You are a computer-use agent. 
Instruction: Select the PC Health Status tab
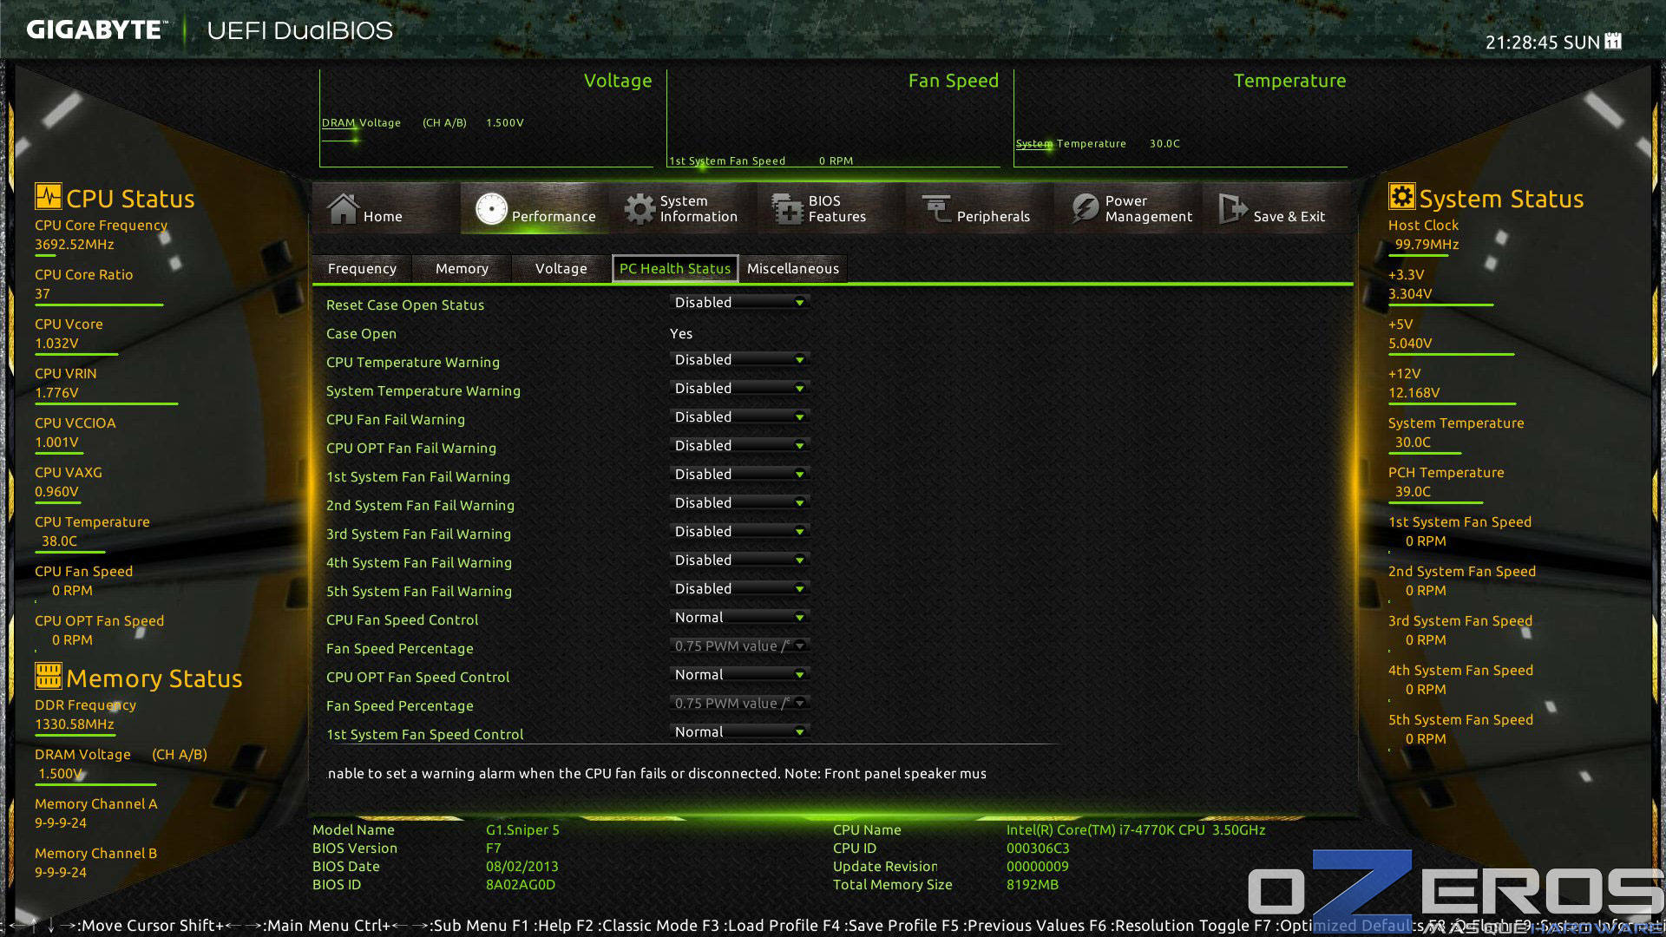675,269
